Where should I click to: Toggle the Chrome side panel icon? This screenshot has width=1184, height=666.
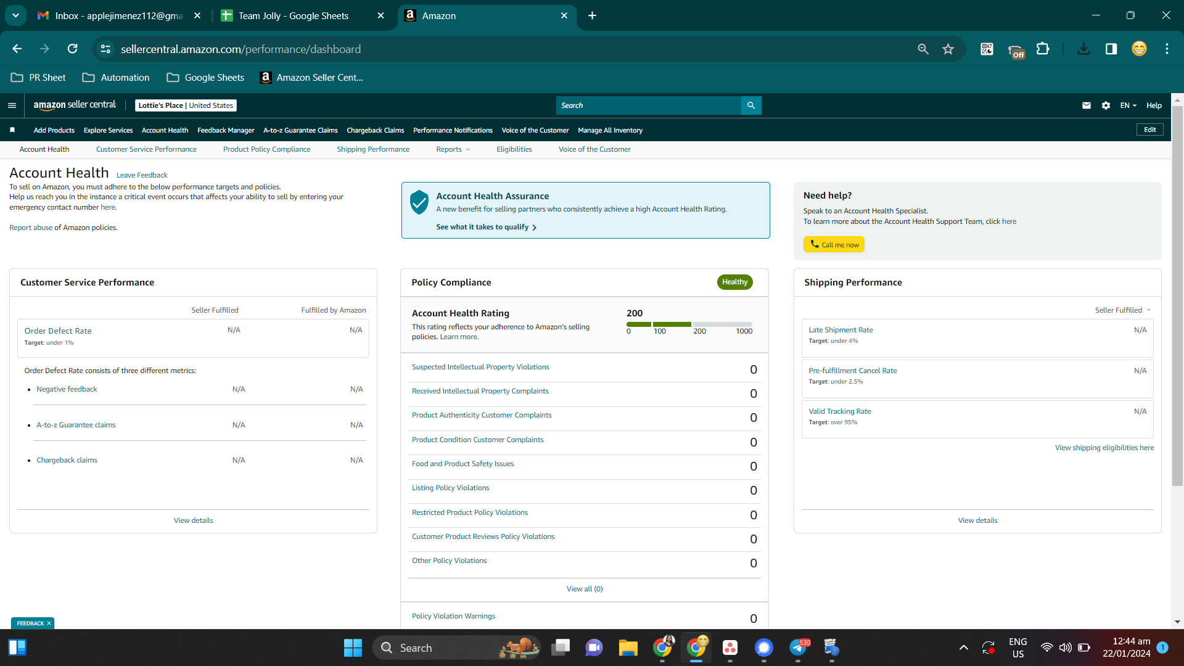(1111, 49)
